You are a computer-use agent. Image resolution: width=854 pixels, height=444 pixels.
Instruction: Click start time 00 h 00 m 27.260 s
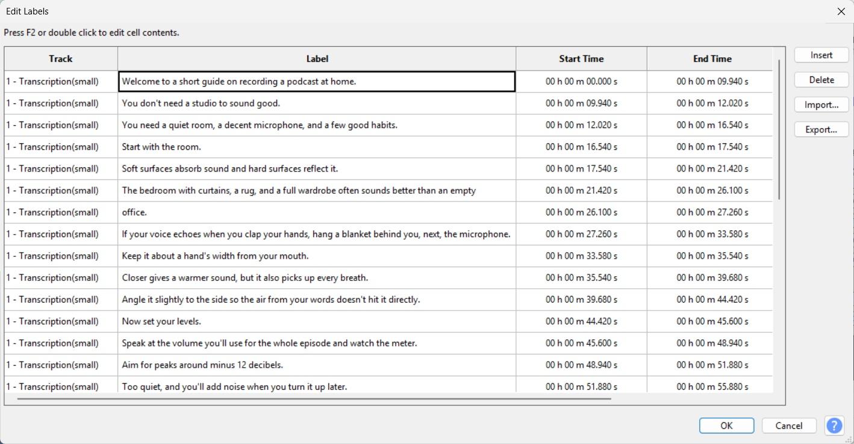(581, 234)
